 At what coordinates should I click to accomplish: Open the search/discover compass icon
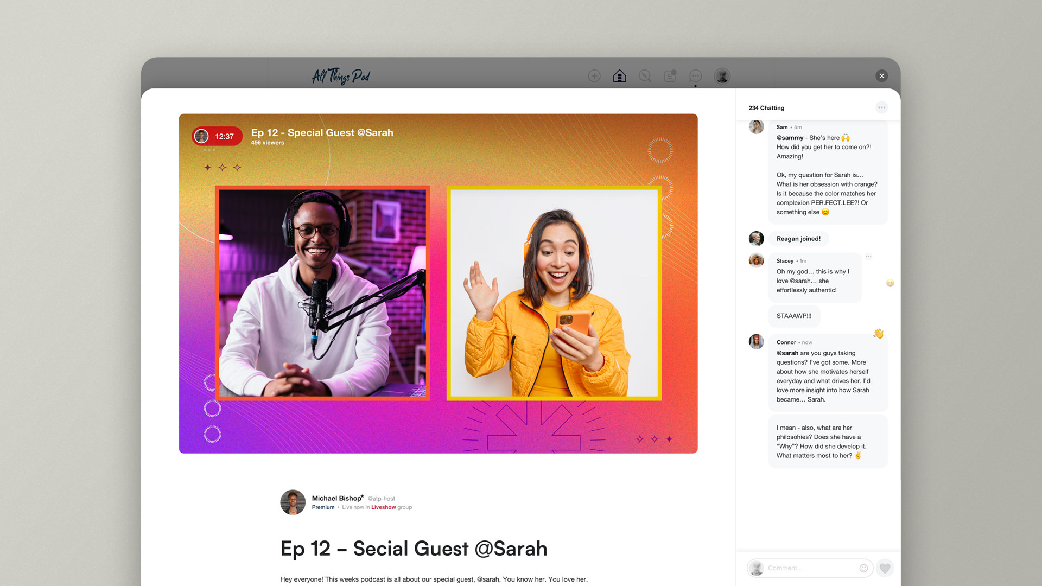(x=645, y=76)
